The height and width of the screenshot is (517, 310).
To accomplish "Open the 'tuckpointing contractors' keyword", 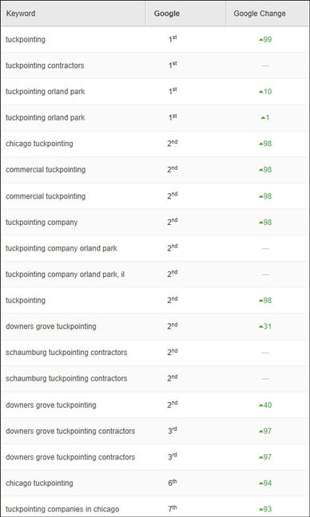I will pos(45,65).
